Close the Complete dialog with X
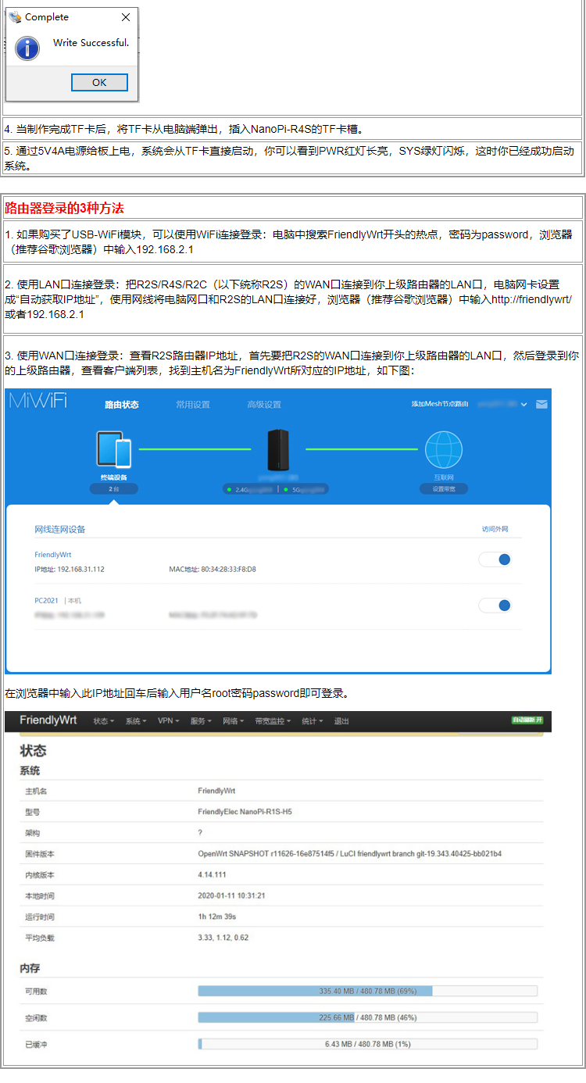This screenshot has height=1083, width=586. click(x=126, y=17)
